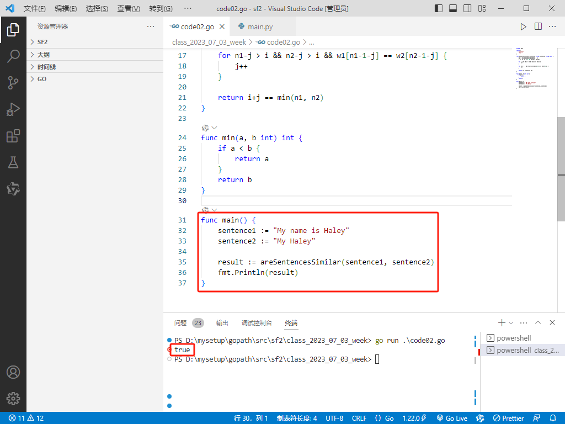Place cursor on empty line 30
Screen dimensions: 565x424
tap(356, 200)
